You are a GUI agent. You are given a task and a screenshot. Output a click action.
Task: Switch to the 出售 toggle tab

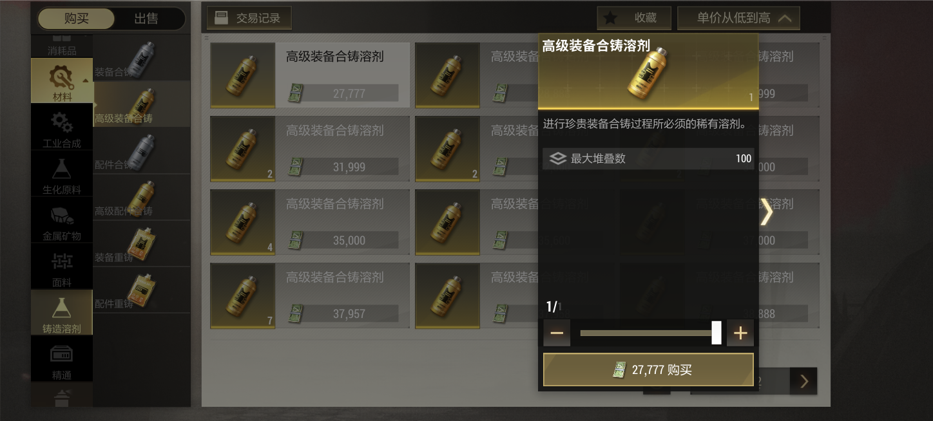pyautogui.click(x=146, y=19)
